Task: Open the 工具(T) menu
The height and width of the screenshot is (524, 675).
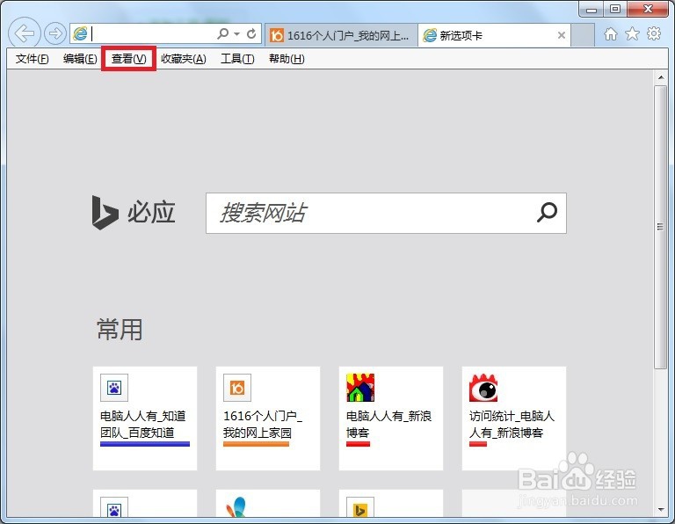Action: (237, 59)
